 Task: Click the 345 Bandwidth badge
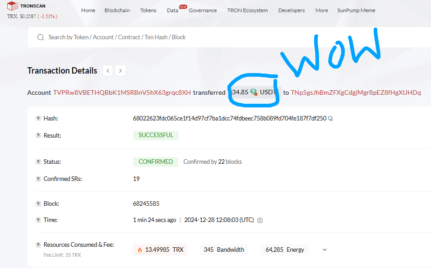coord(224,250)
